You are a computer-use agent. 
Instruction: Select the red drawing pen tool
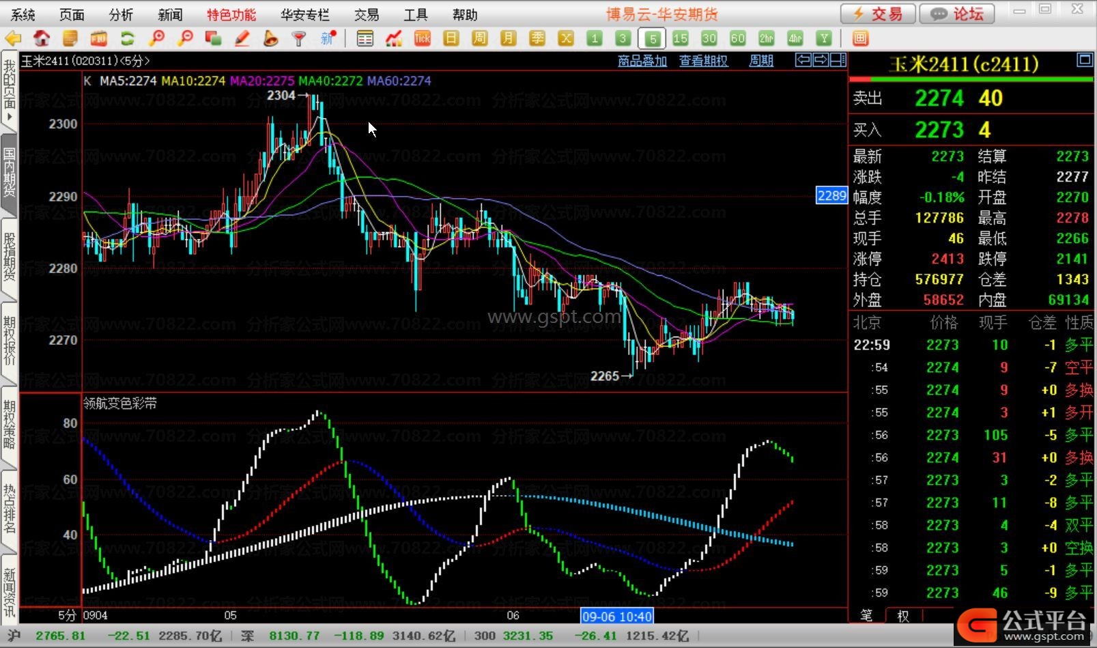pyautogui.click(x=242, y=38)
